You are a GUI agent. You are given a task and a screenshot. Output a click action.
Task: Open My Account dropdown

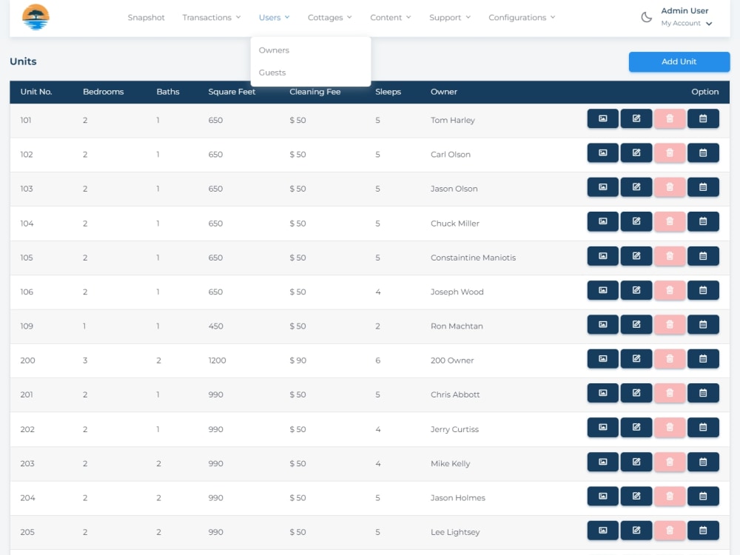point(686,23)
